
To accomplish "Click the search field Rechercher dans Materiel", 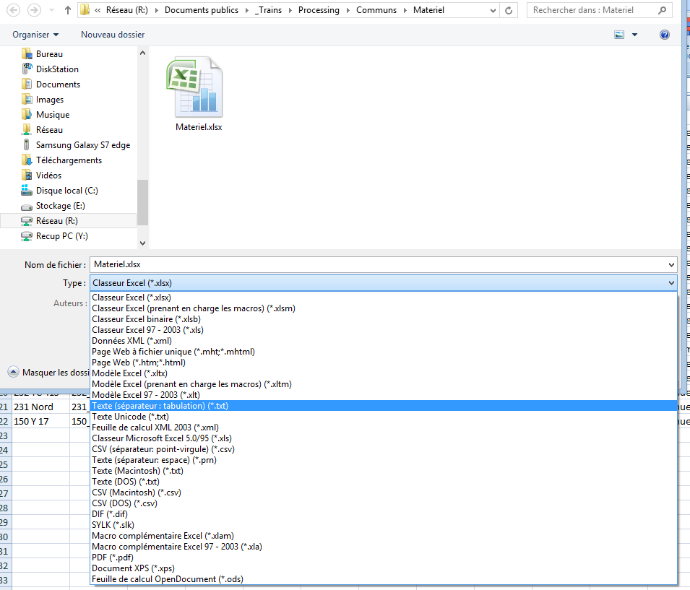I will pos(592,10).
